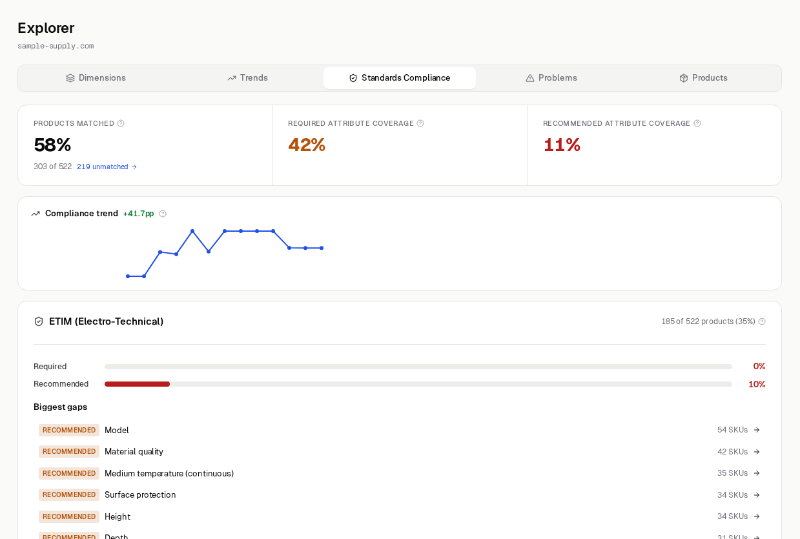Click the RECOMMENDED badge beside Model

click(x=69, y=430)
